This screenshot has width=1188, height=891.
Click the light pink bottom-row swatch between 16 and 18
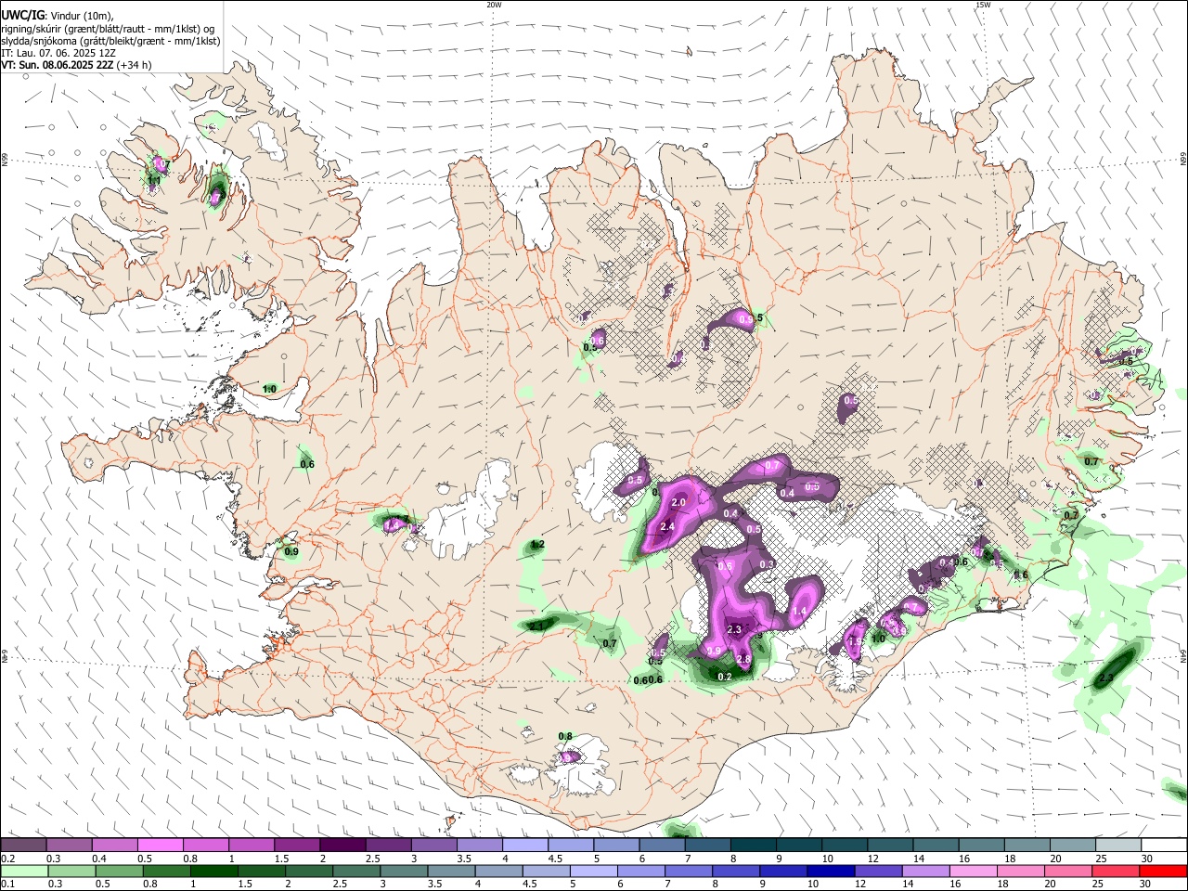[x=973, y=872]
